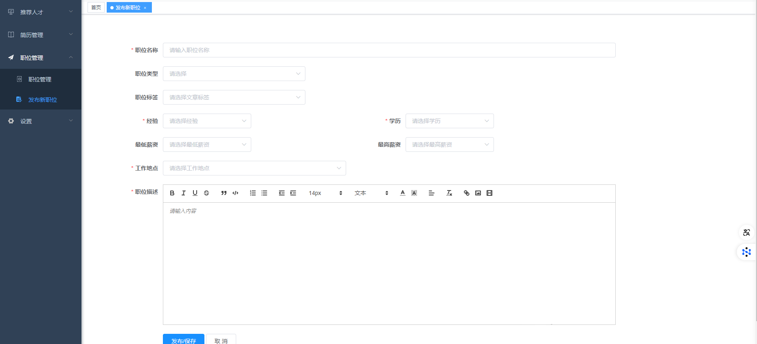Apply underline formatting in the editor toolbar
This screenshot has height=344, width=757.
point(195,193)
